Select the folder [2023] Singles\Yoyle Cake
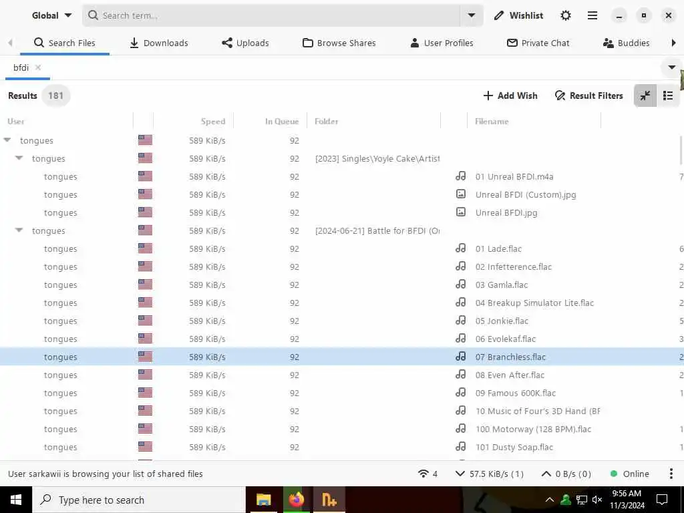The image size is (684, 513). [x=377, y=159]
